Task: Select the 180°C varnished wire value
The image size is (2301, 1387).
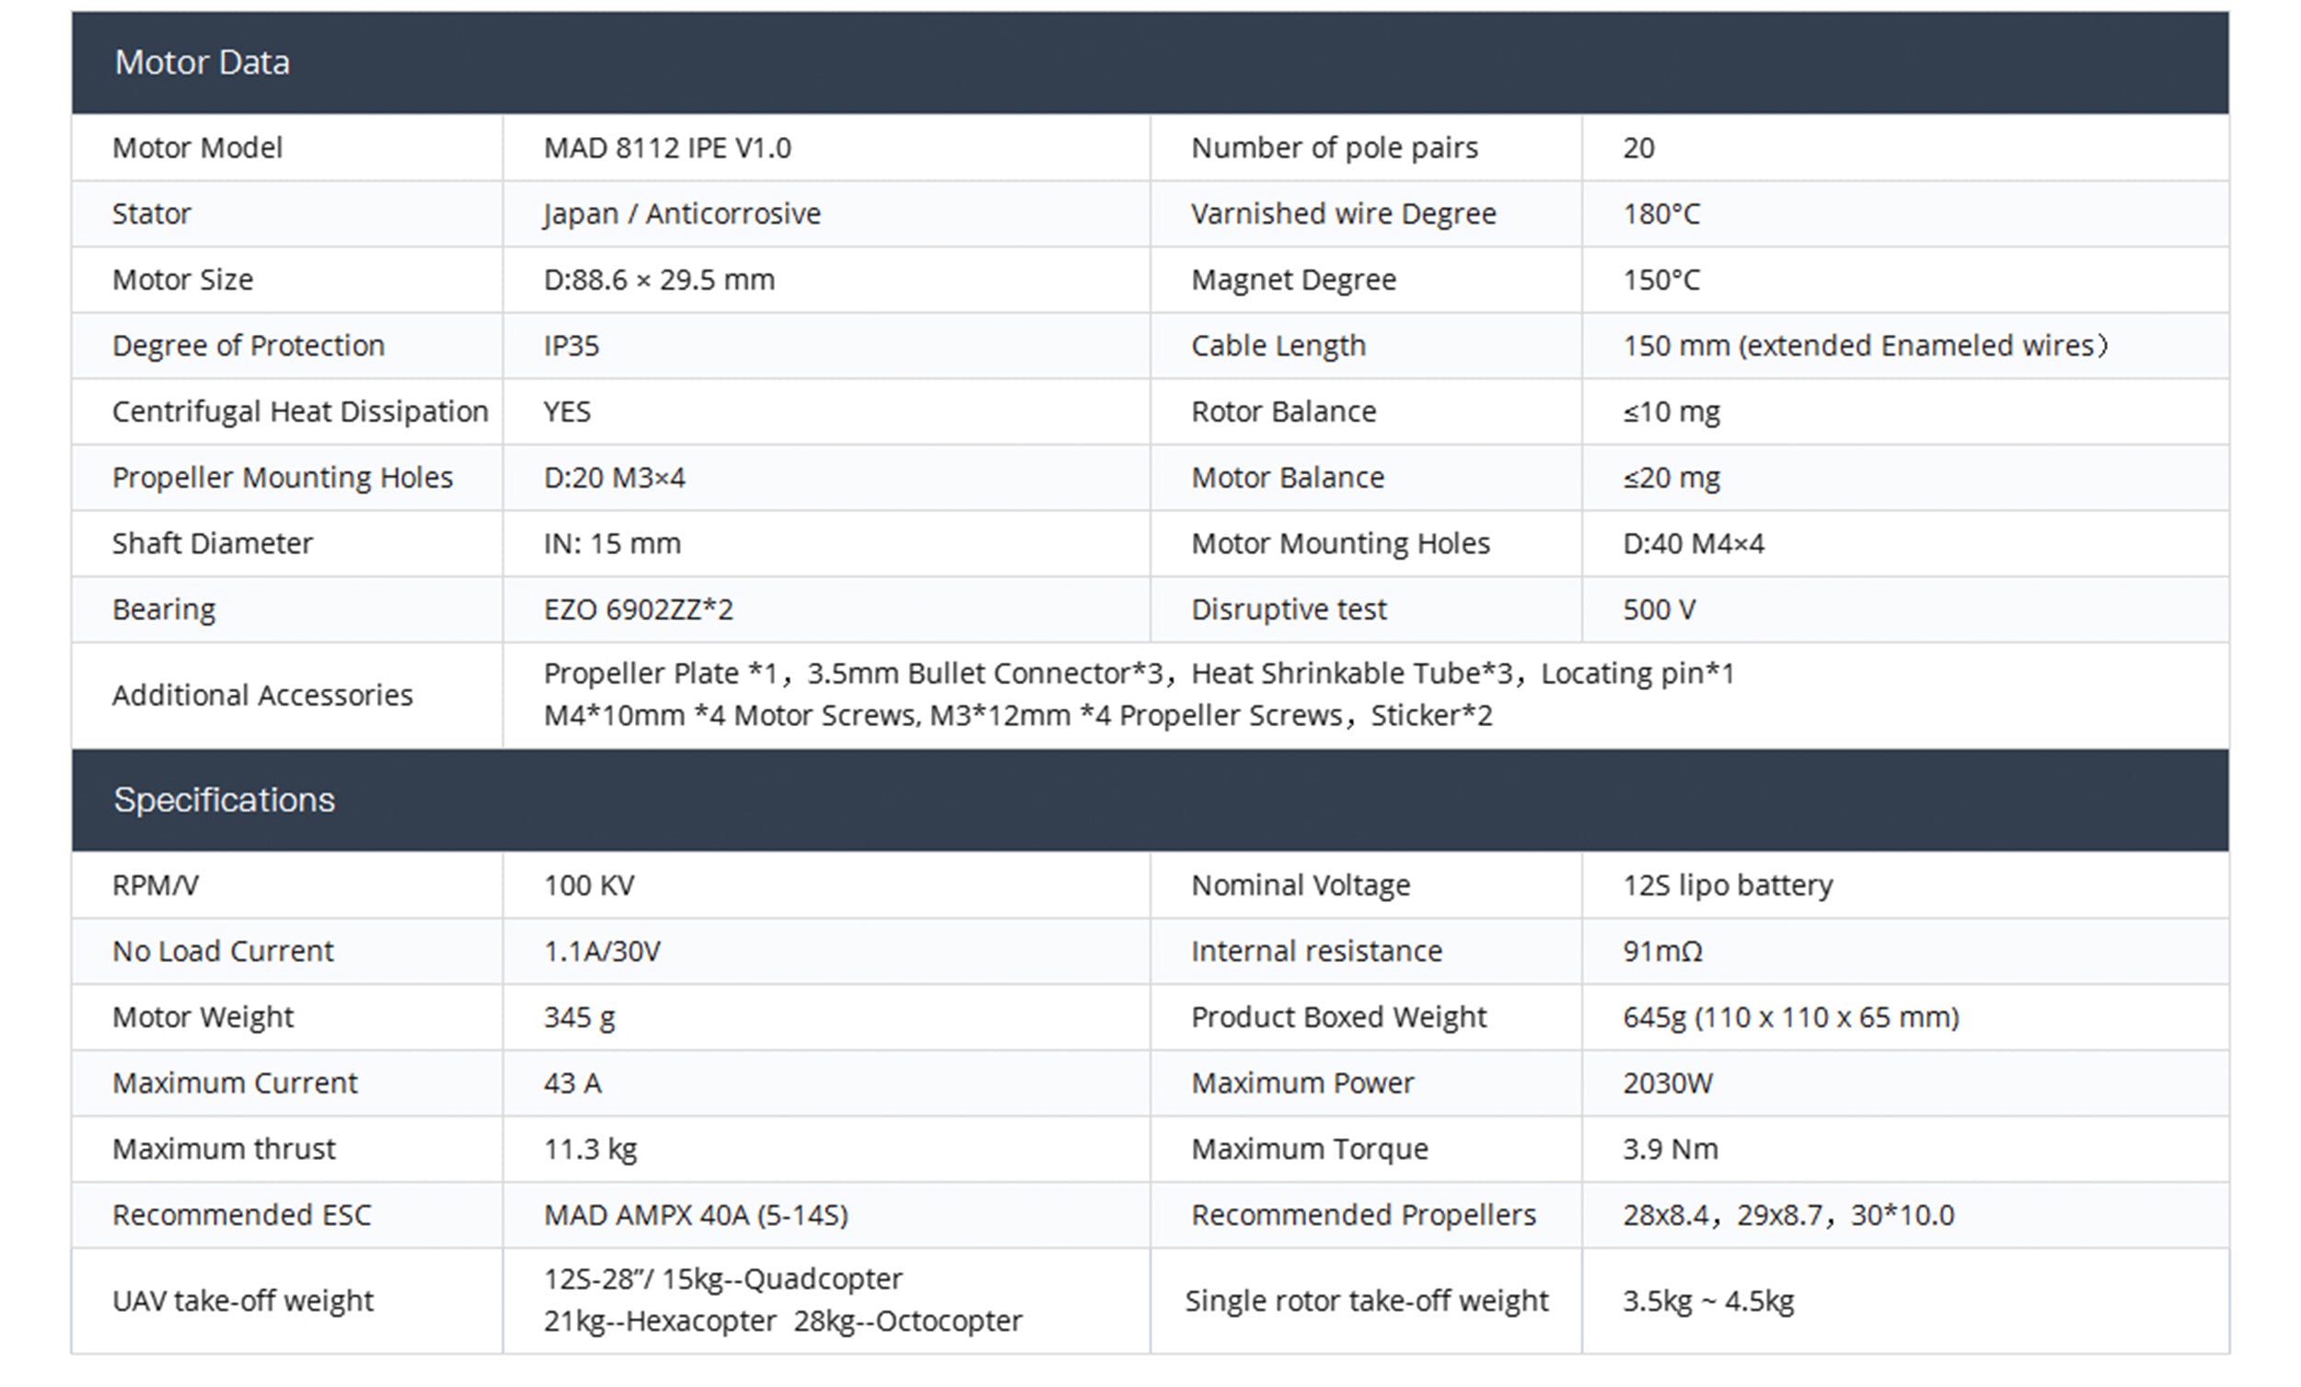Action: (x=1660, y=214)
